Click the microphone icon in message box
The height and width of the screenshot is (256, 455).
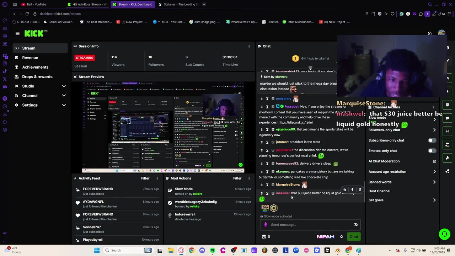click(x=266, y=225)
